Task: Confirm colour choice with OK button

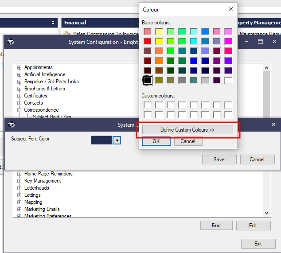Action: tap(156, 141)
